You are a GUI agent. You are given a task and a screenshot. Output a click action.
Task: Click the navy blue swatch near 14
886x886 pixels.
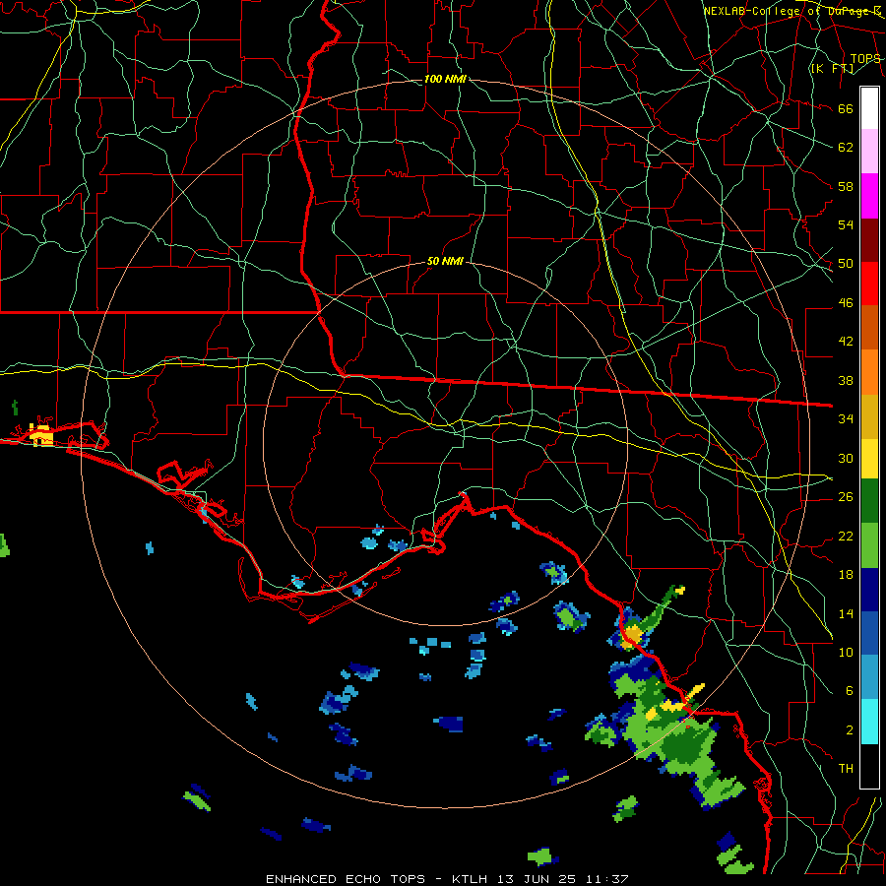click(x=869, y=590)
